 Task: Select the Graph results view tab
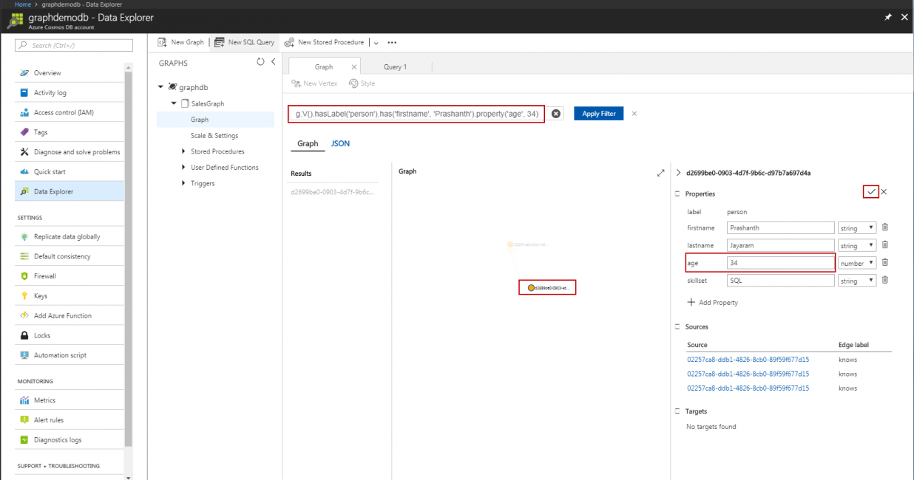(308, 143)
